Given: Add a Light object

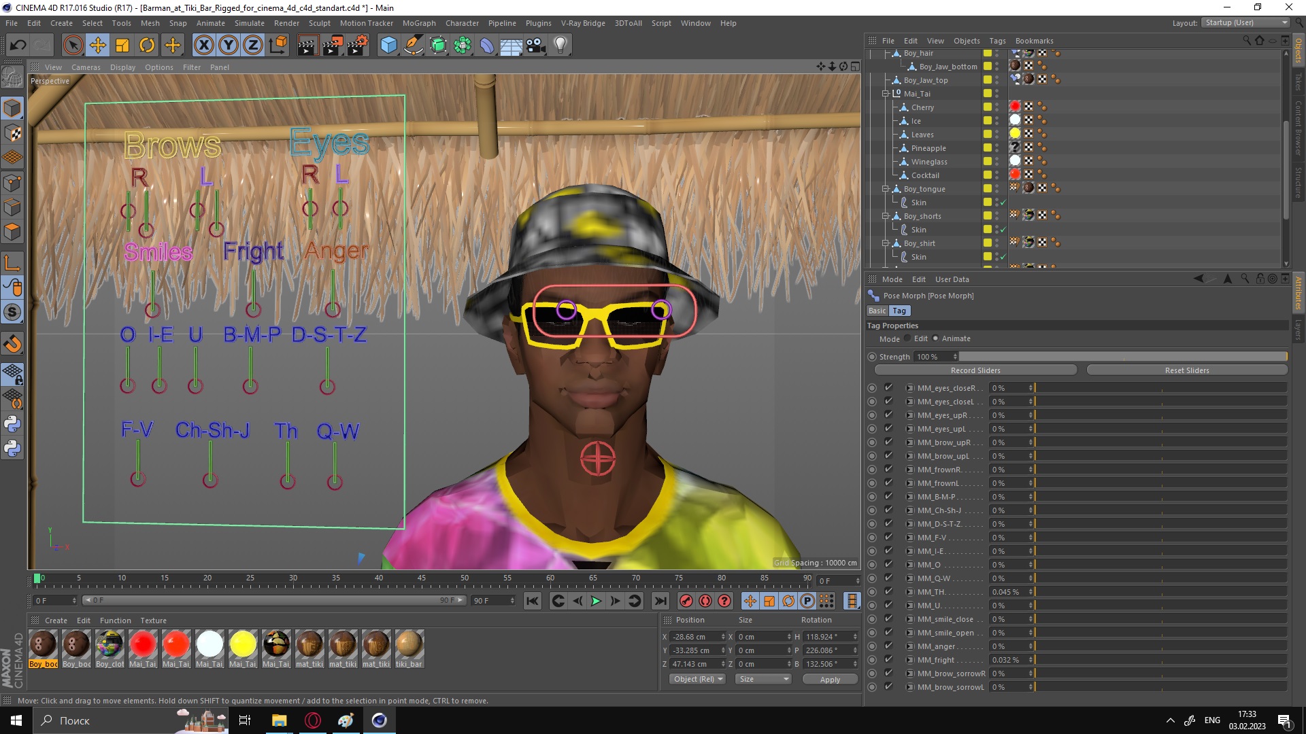Looking at the screenshot, I should 560,46.
